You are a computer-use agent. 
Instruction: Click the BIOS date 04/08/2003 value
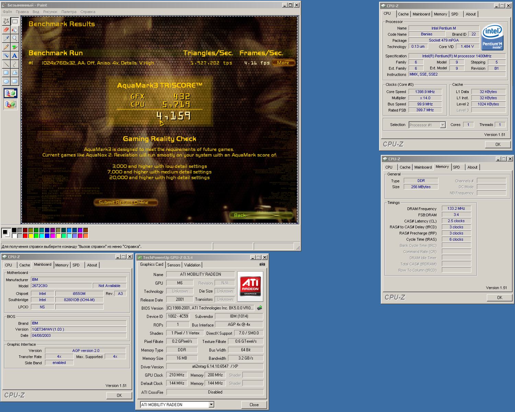point(79,335)
